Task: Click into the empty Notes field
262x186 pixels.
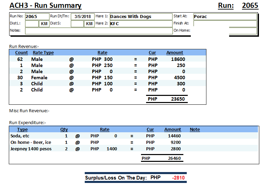Action: tap(99, 31)
